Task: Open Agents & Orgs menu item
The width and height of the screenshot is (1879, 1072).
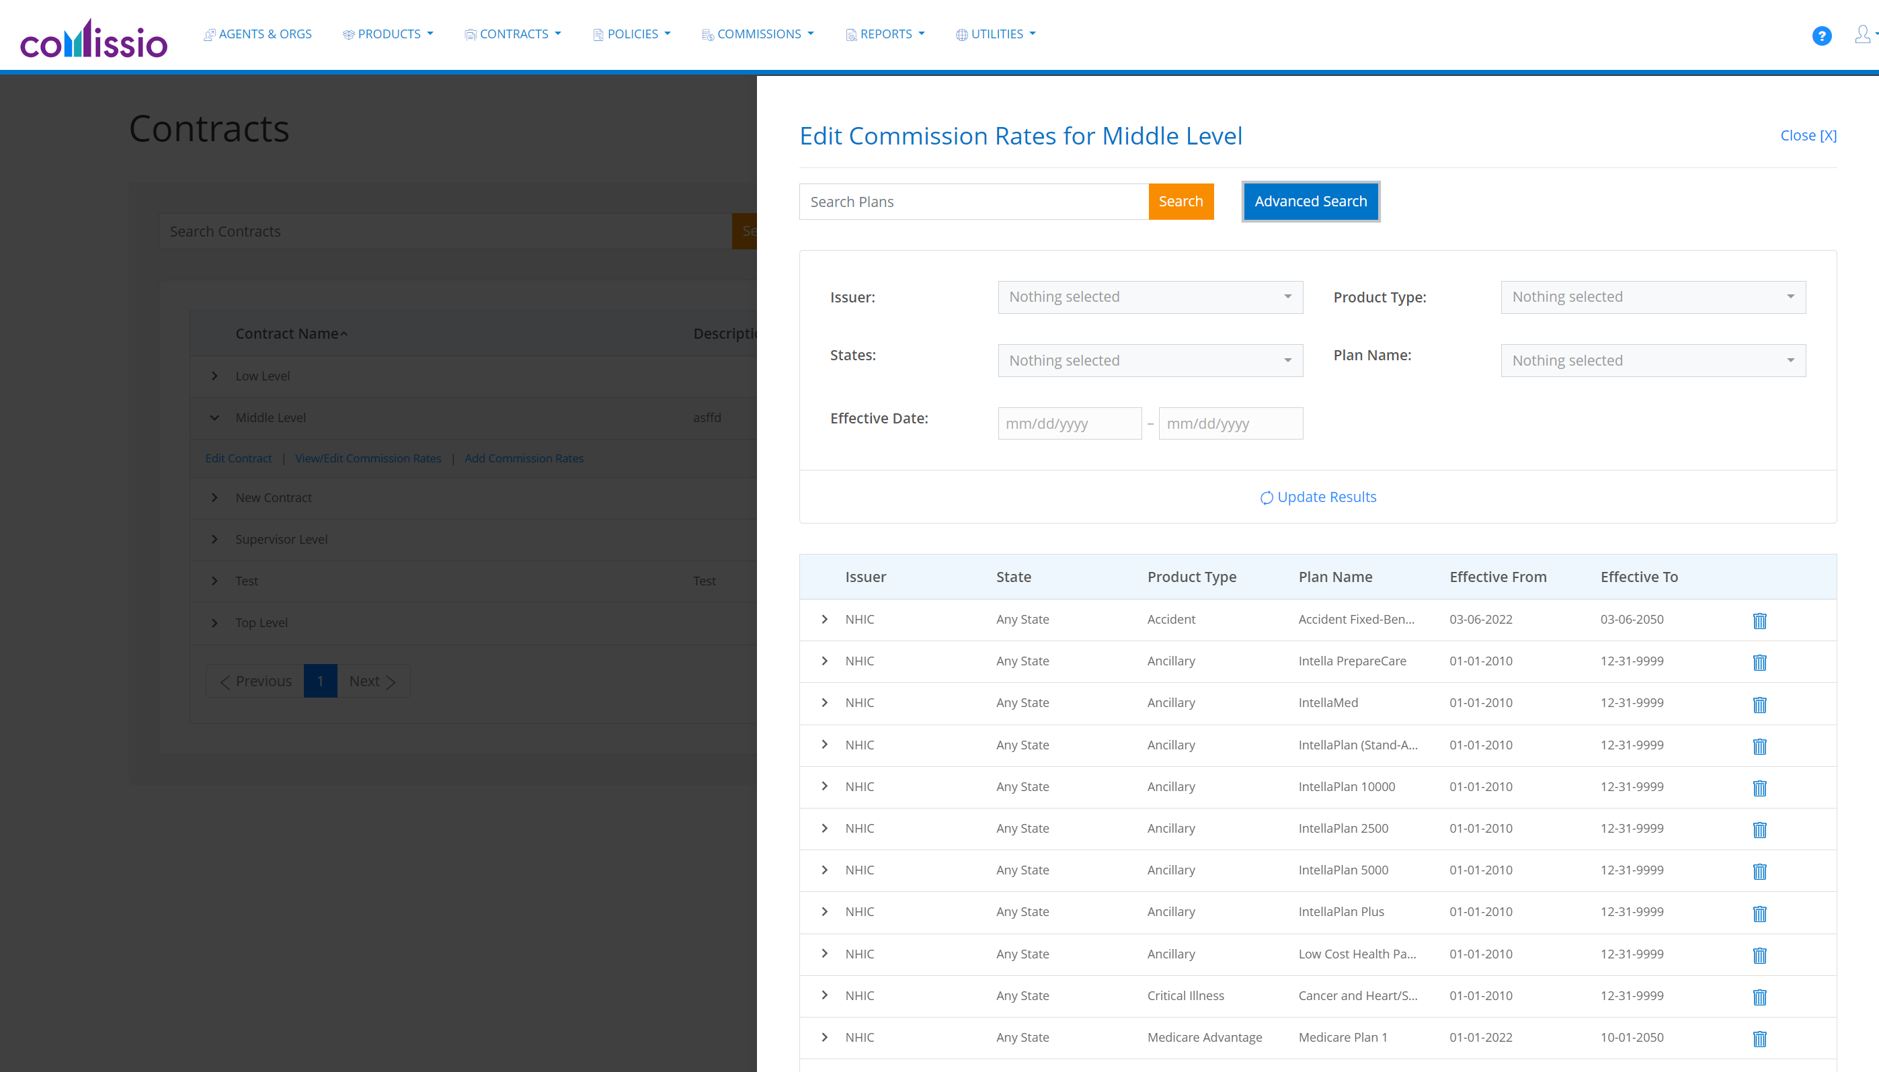Action: pos(257,34)
